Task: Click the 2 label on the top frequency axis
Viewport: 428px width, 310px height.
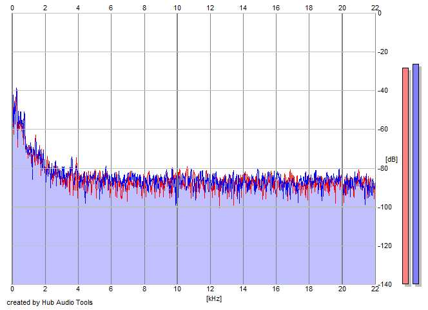Action: [x=45, y=8]
